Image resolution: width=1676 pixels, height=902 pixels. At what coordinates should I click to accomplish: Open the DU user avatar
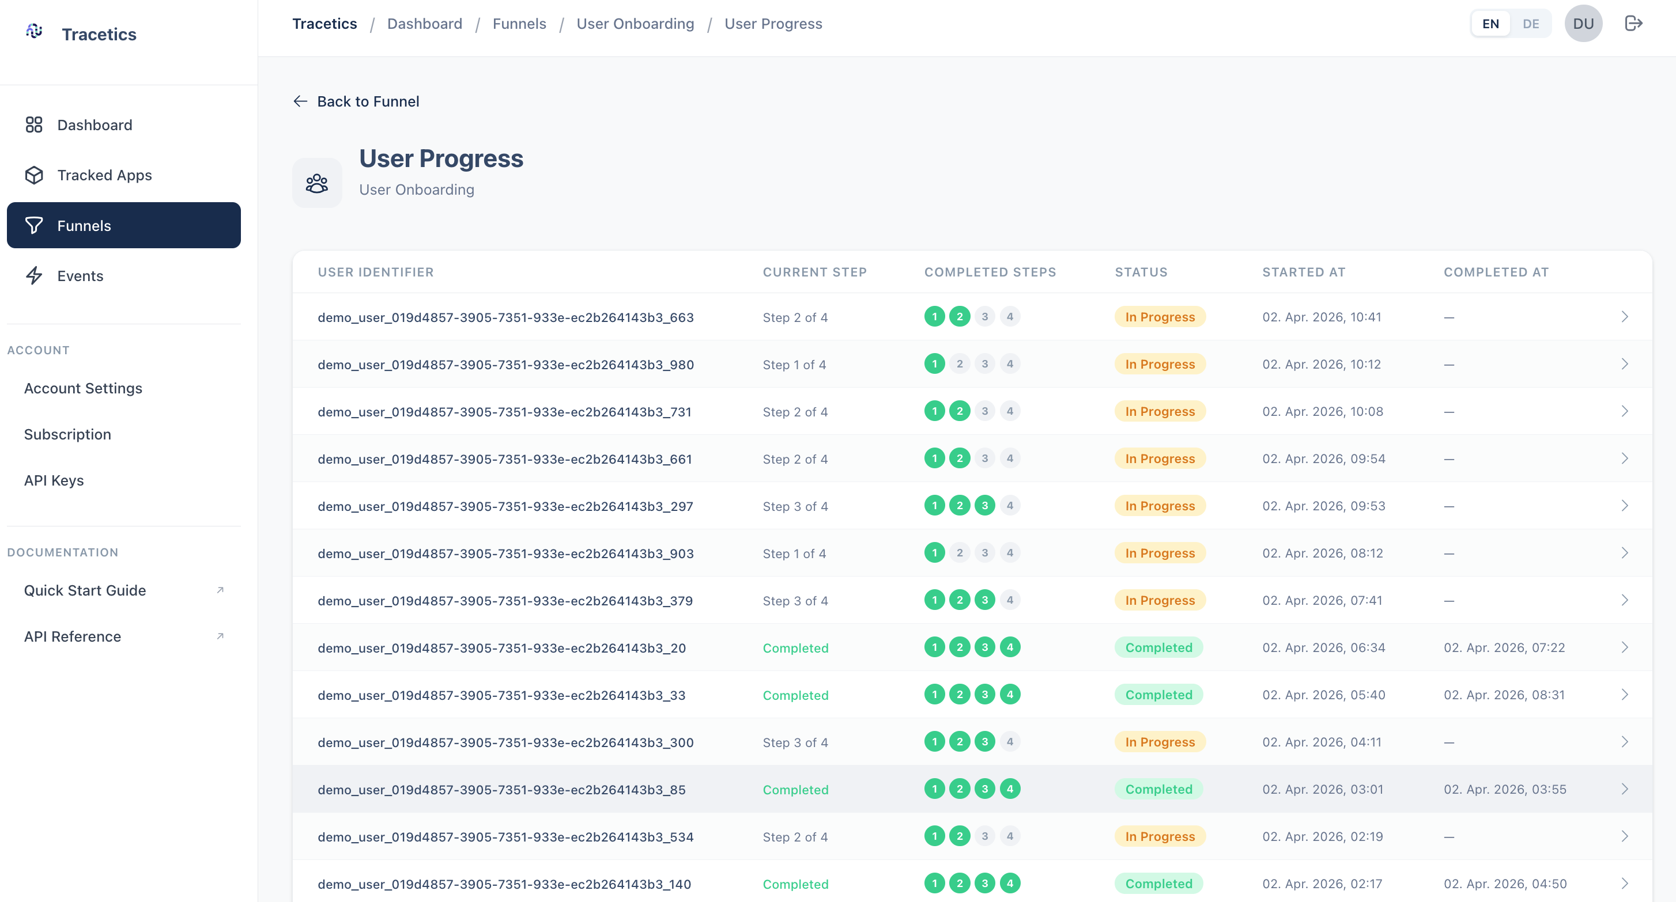click(1583, 24)
